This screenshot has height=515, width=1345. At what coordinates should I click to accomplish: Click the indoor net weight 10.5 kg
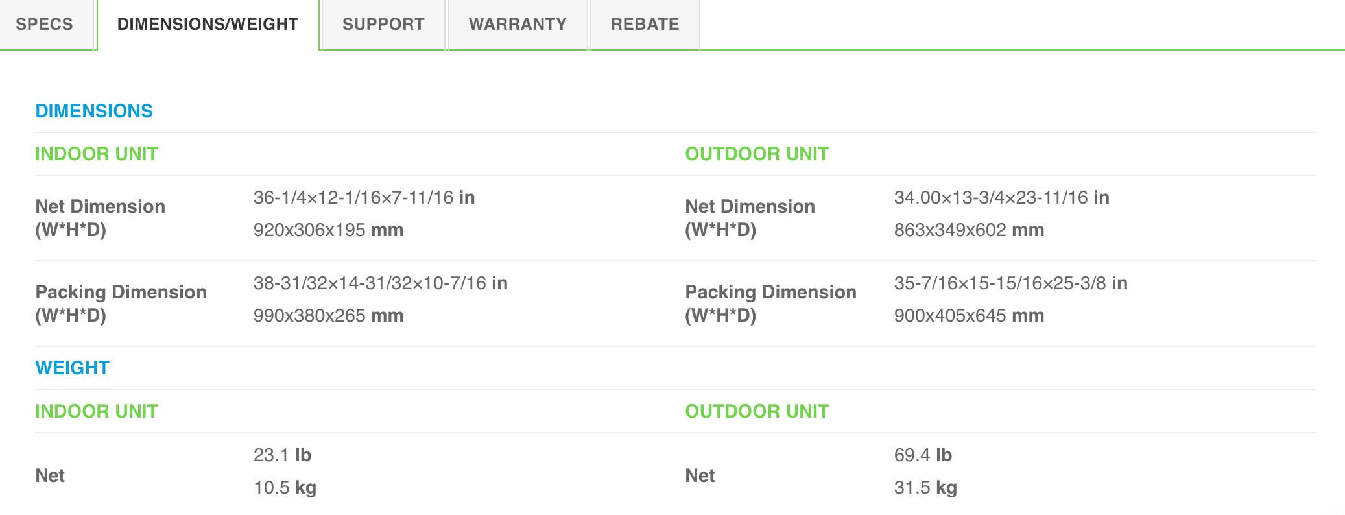point(285,488)
